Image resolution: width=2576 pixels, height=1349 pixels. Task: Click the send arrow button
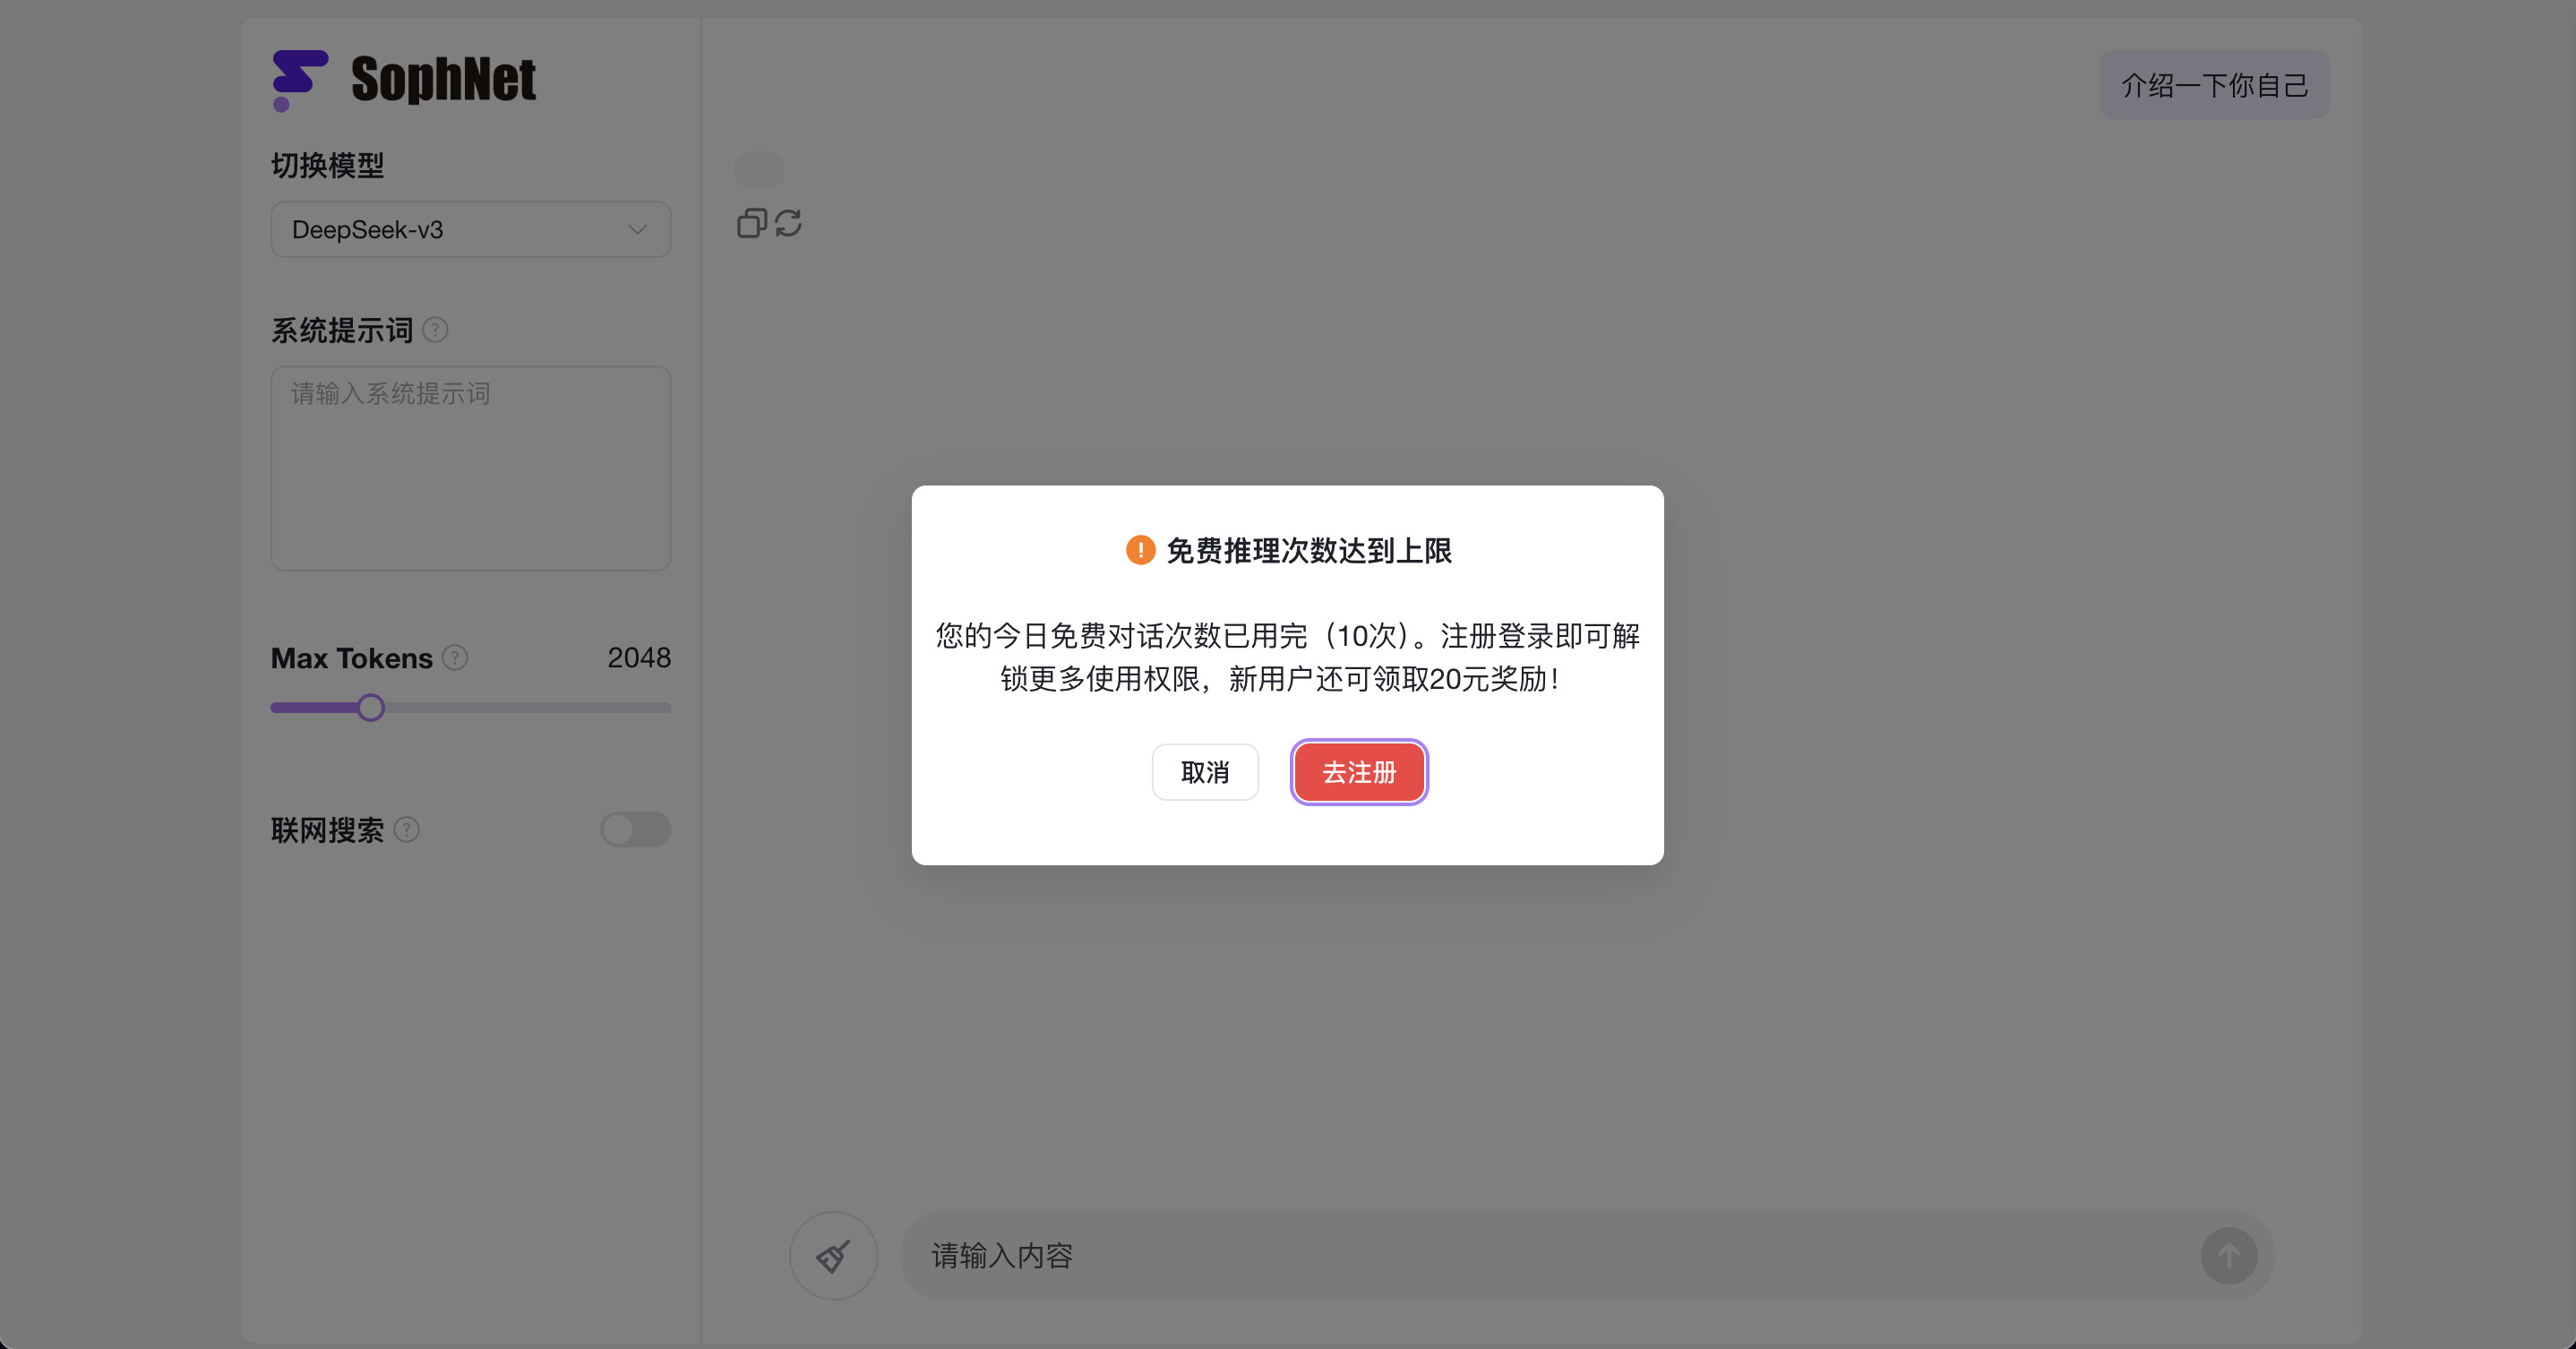[x=2229, y=1256]
